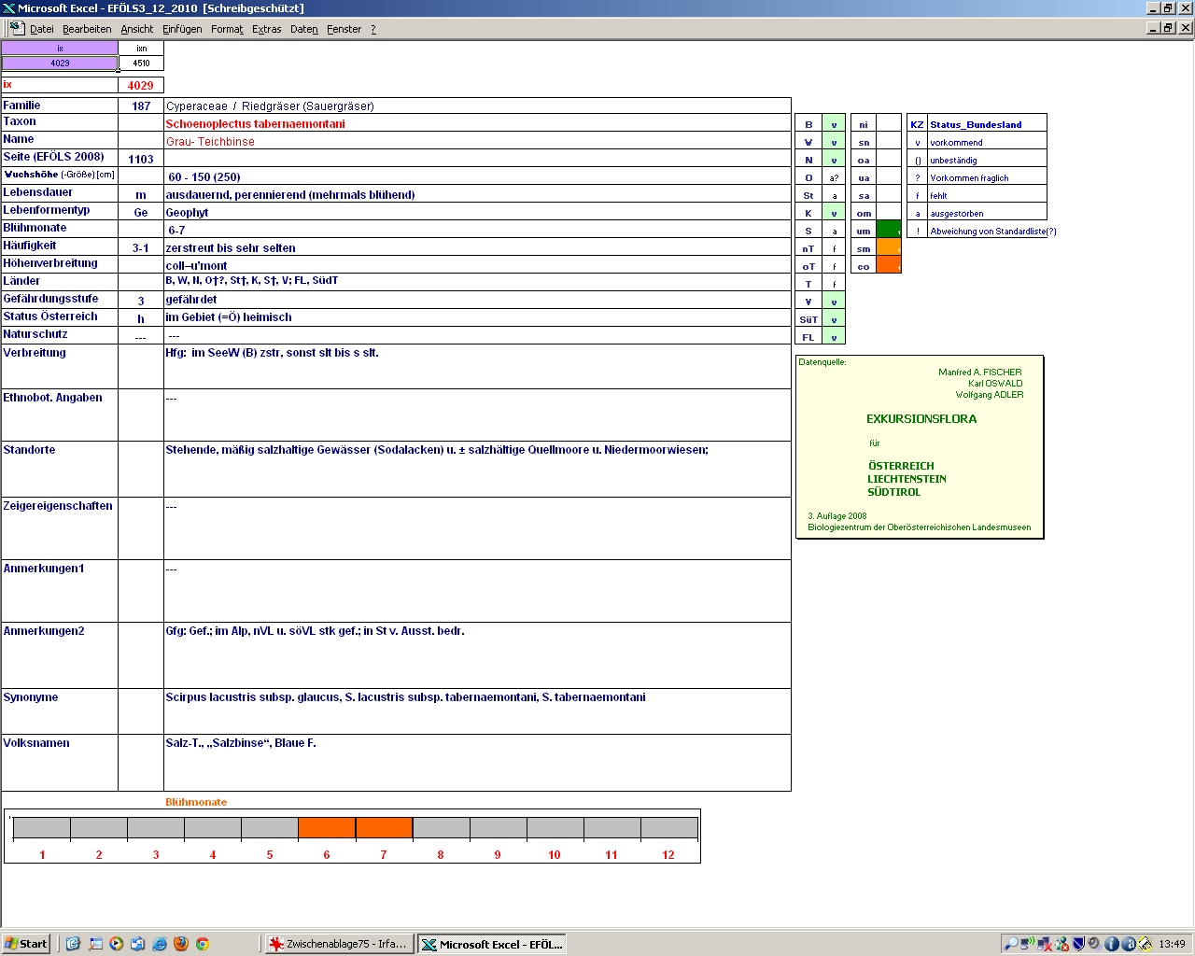Open the Datei menu
This screenshot has height=956, width=1195.
point(41,29)
